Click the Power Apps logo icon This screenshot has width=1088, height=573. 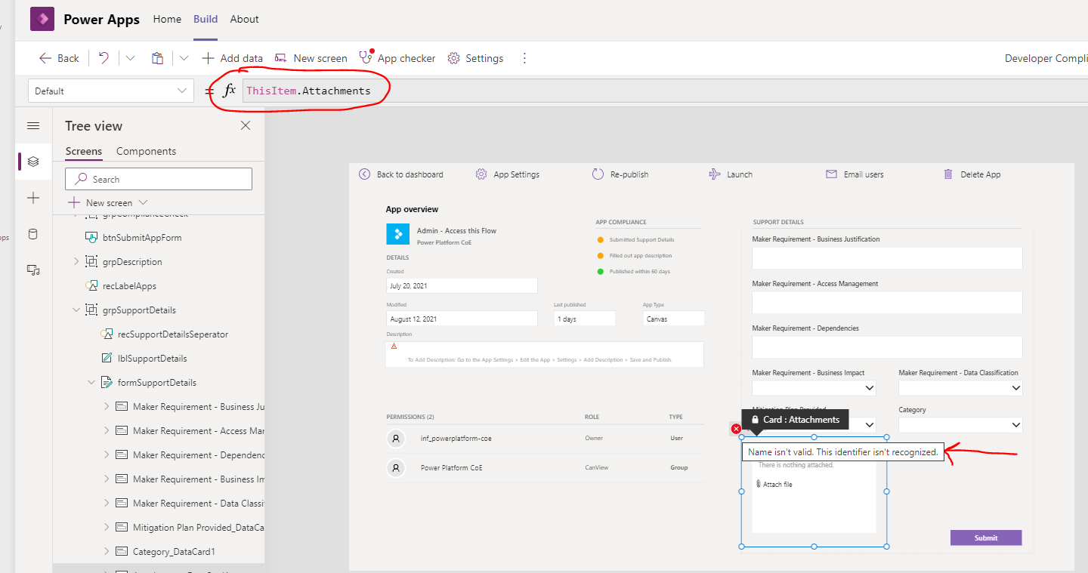[x=42, y=18]
